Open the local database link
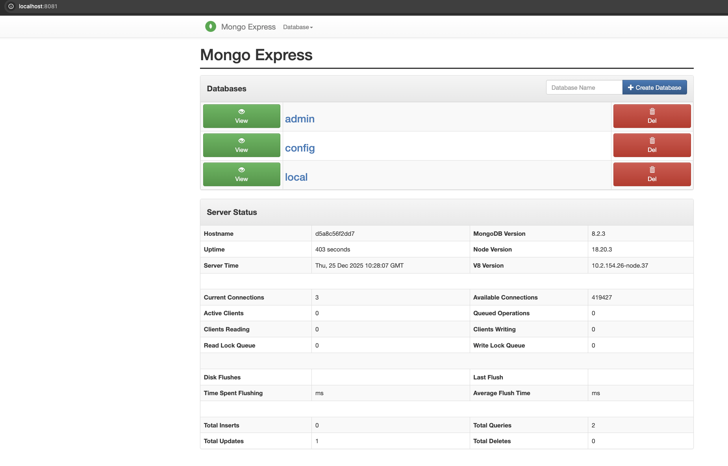 296,177
